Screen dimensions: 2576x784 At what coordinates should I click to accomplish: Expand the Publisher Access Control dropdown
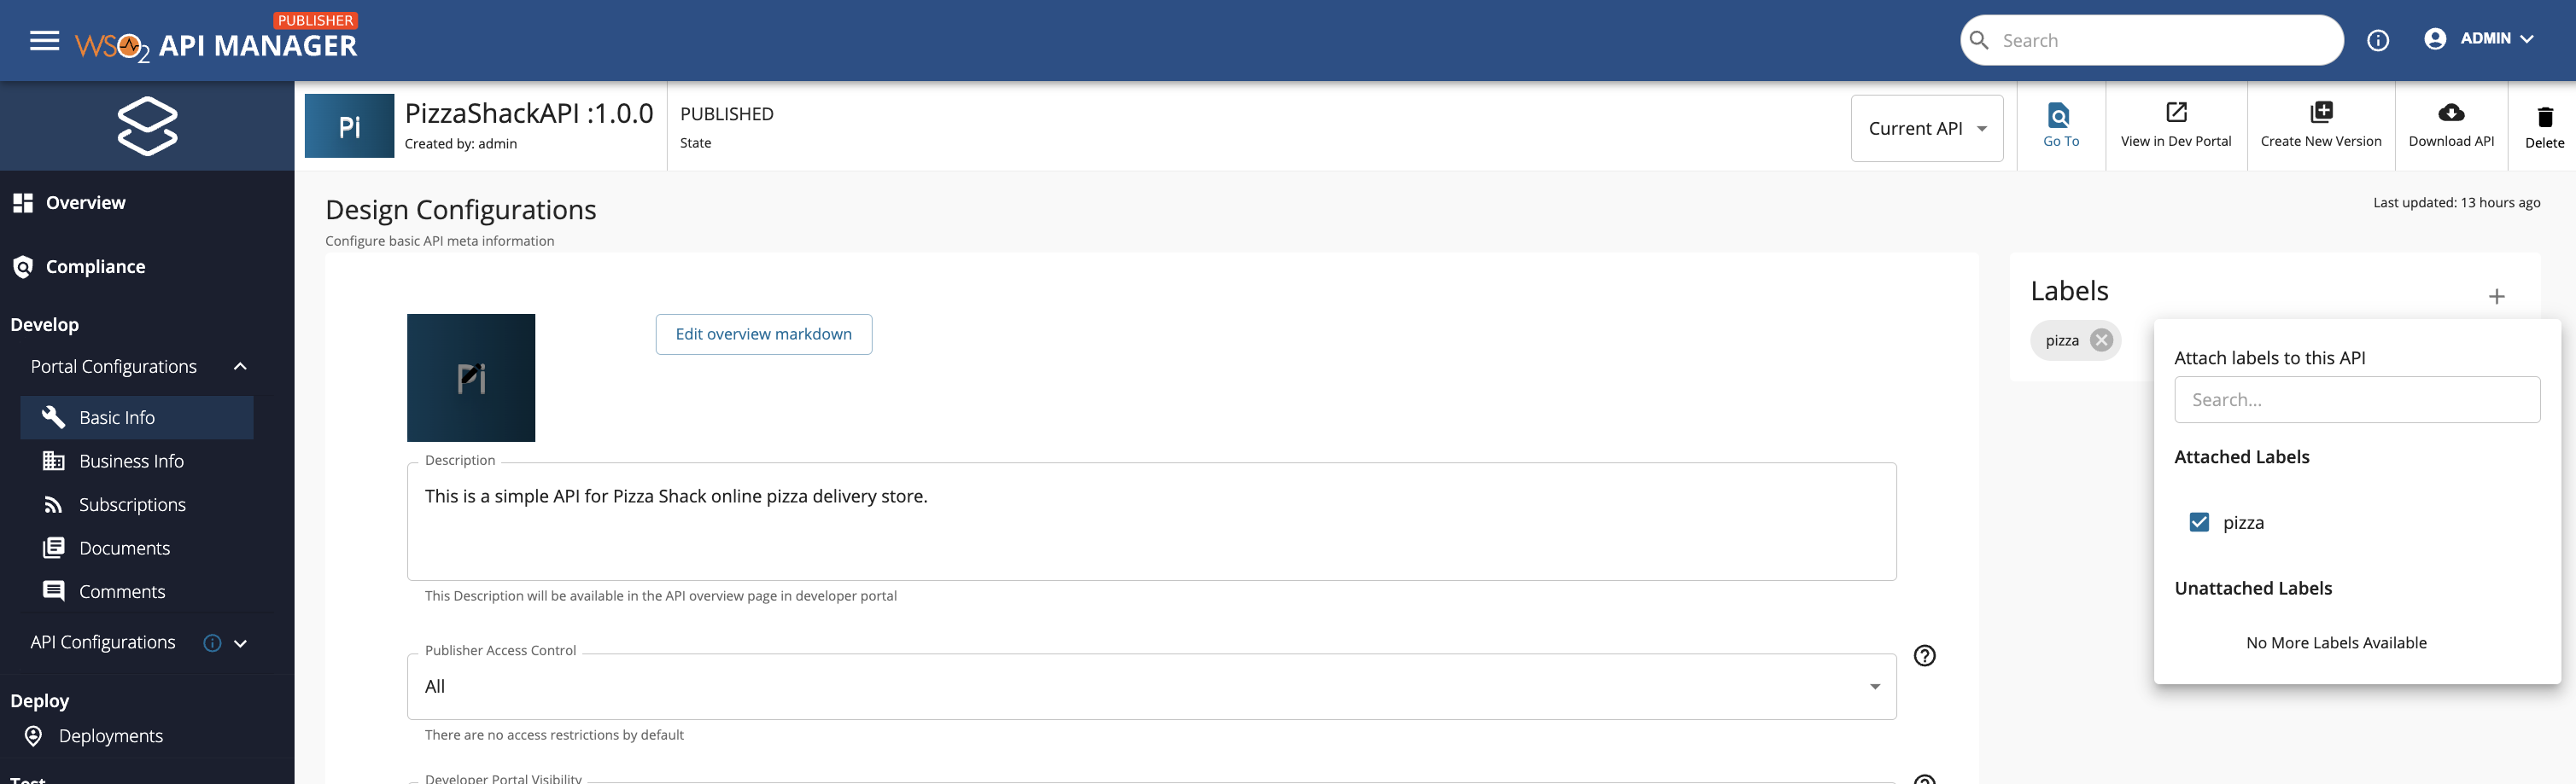coord(1150,687)
